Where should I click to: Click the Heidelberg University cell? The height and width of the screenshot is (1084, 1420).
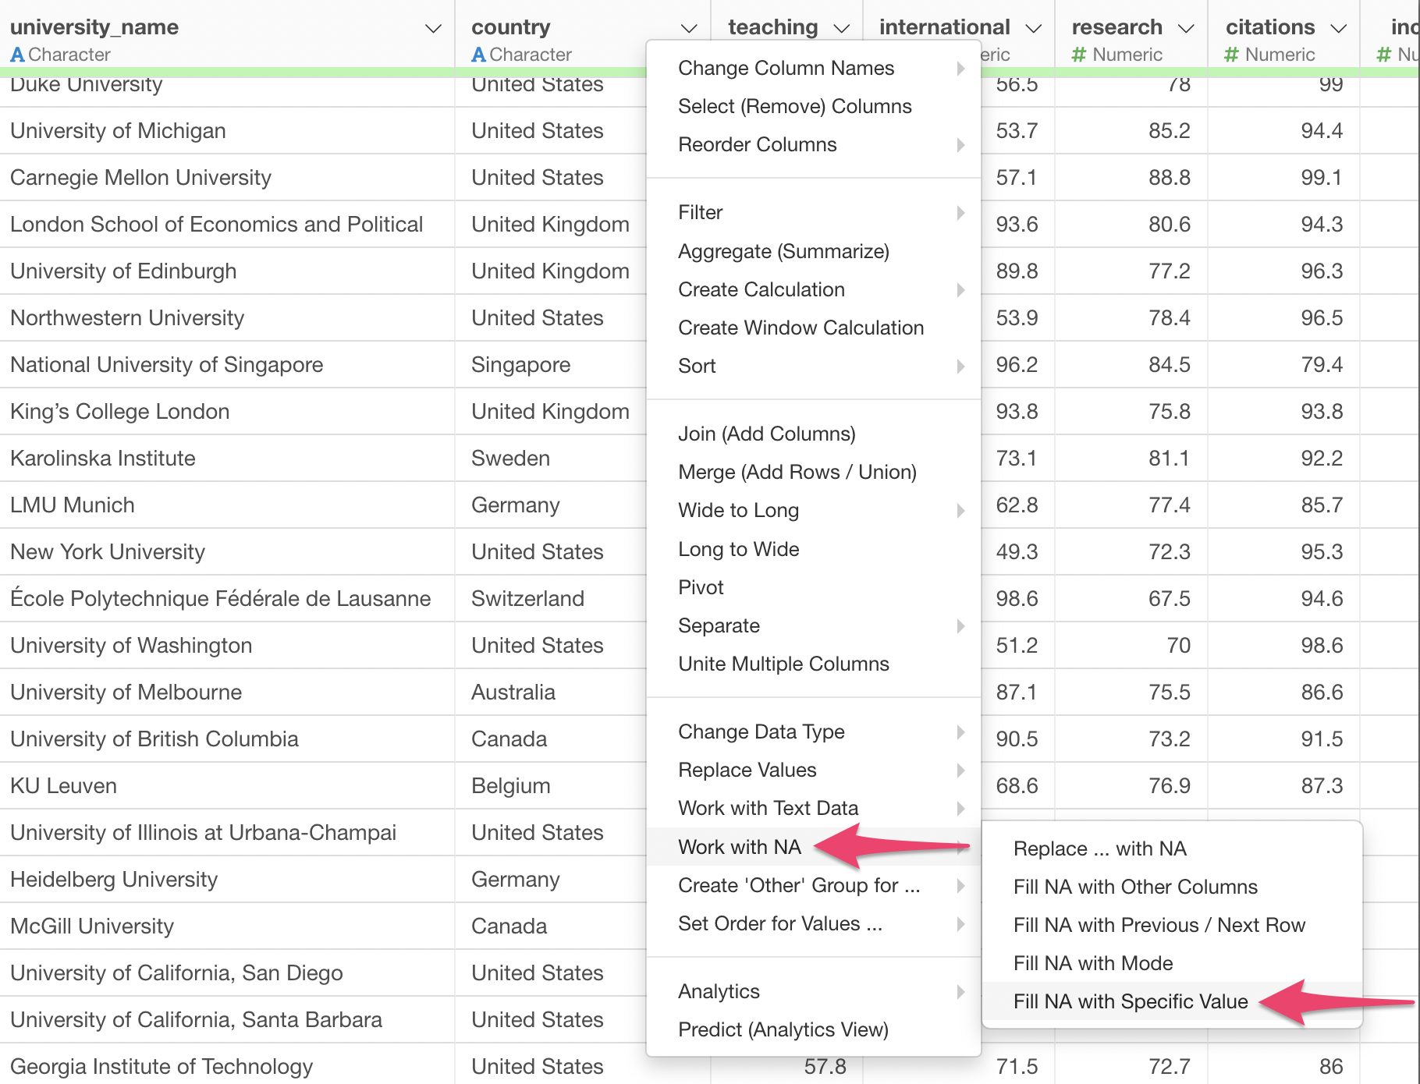point(227,879)
